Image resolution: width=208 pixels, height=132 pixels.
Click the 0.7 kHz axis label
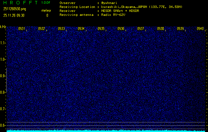pos(3,109)
